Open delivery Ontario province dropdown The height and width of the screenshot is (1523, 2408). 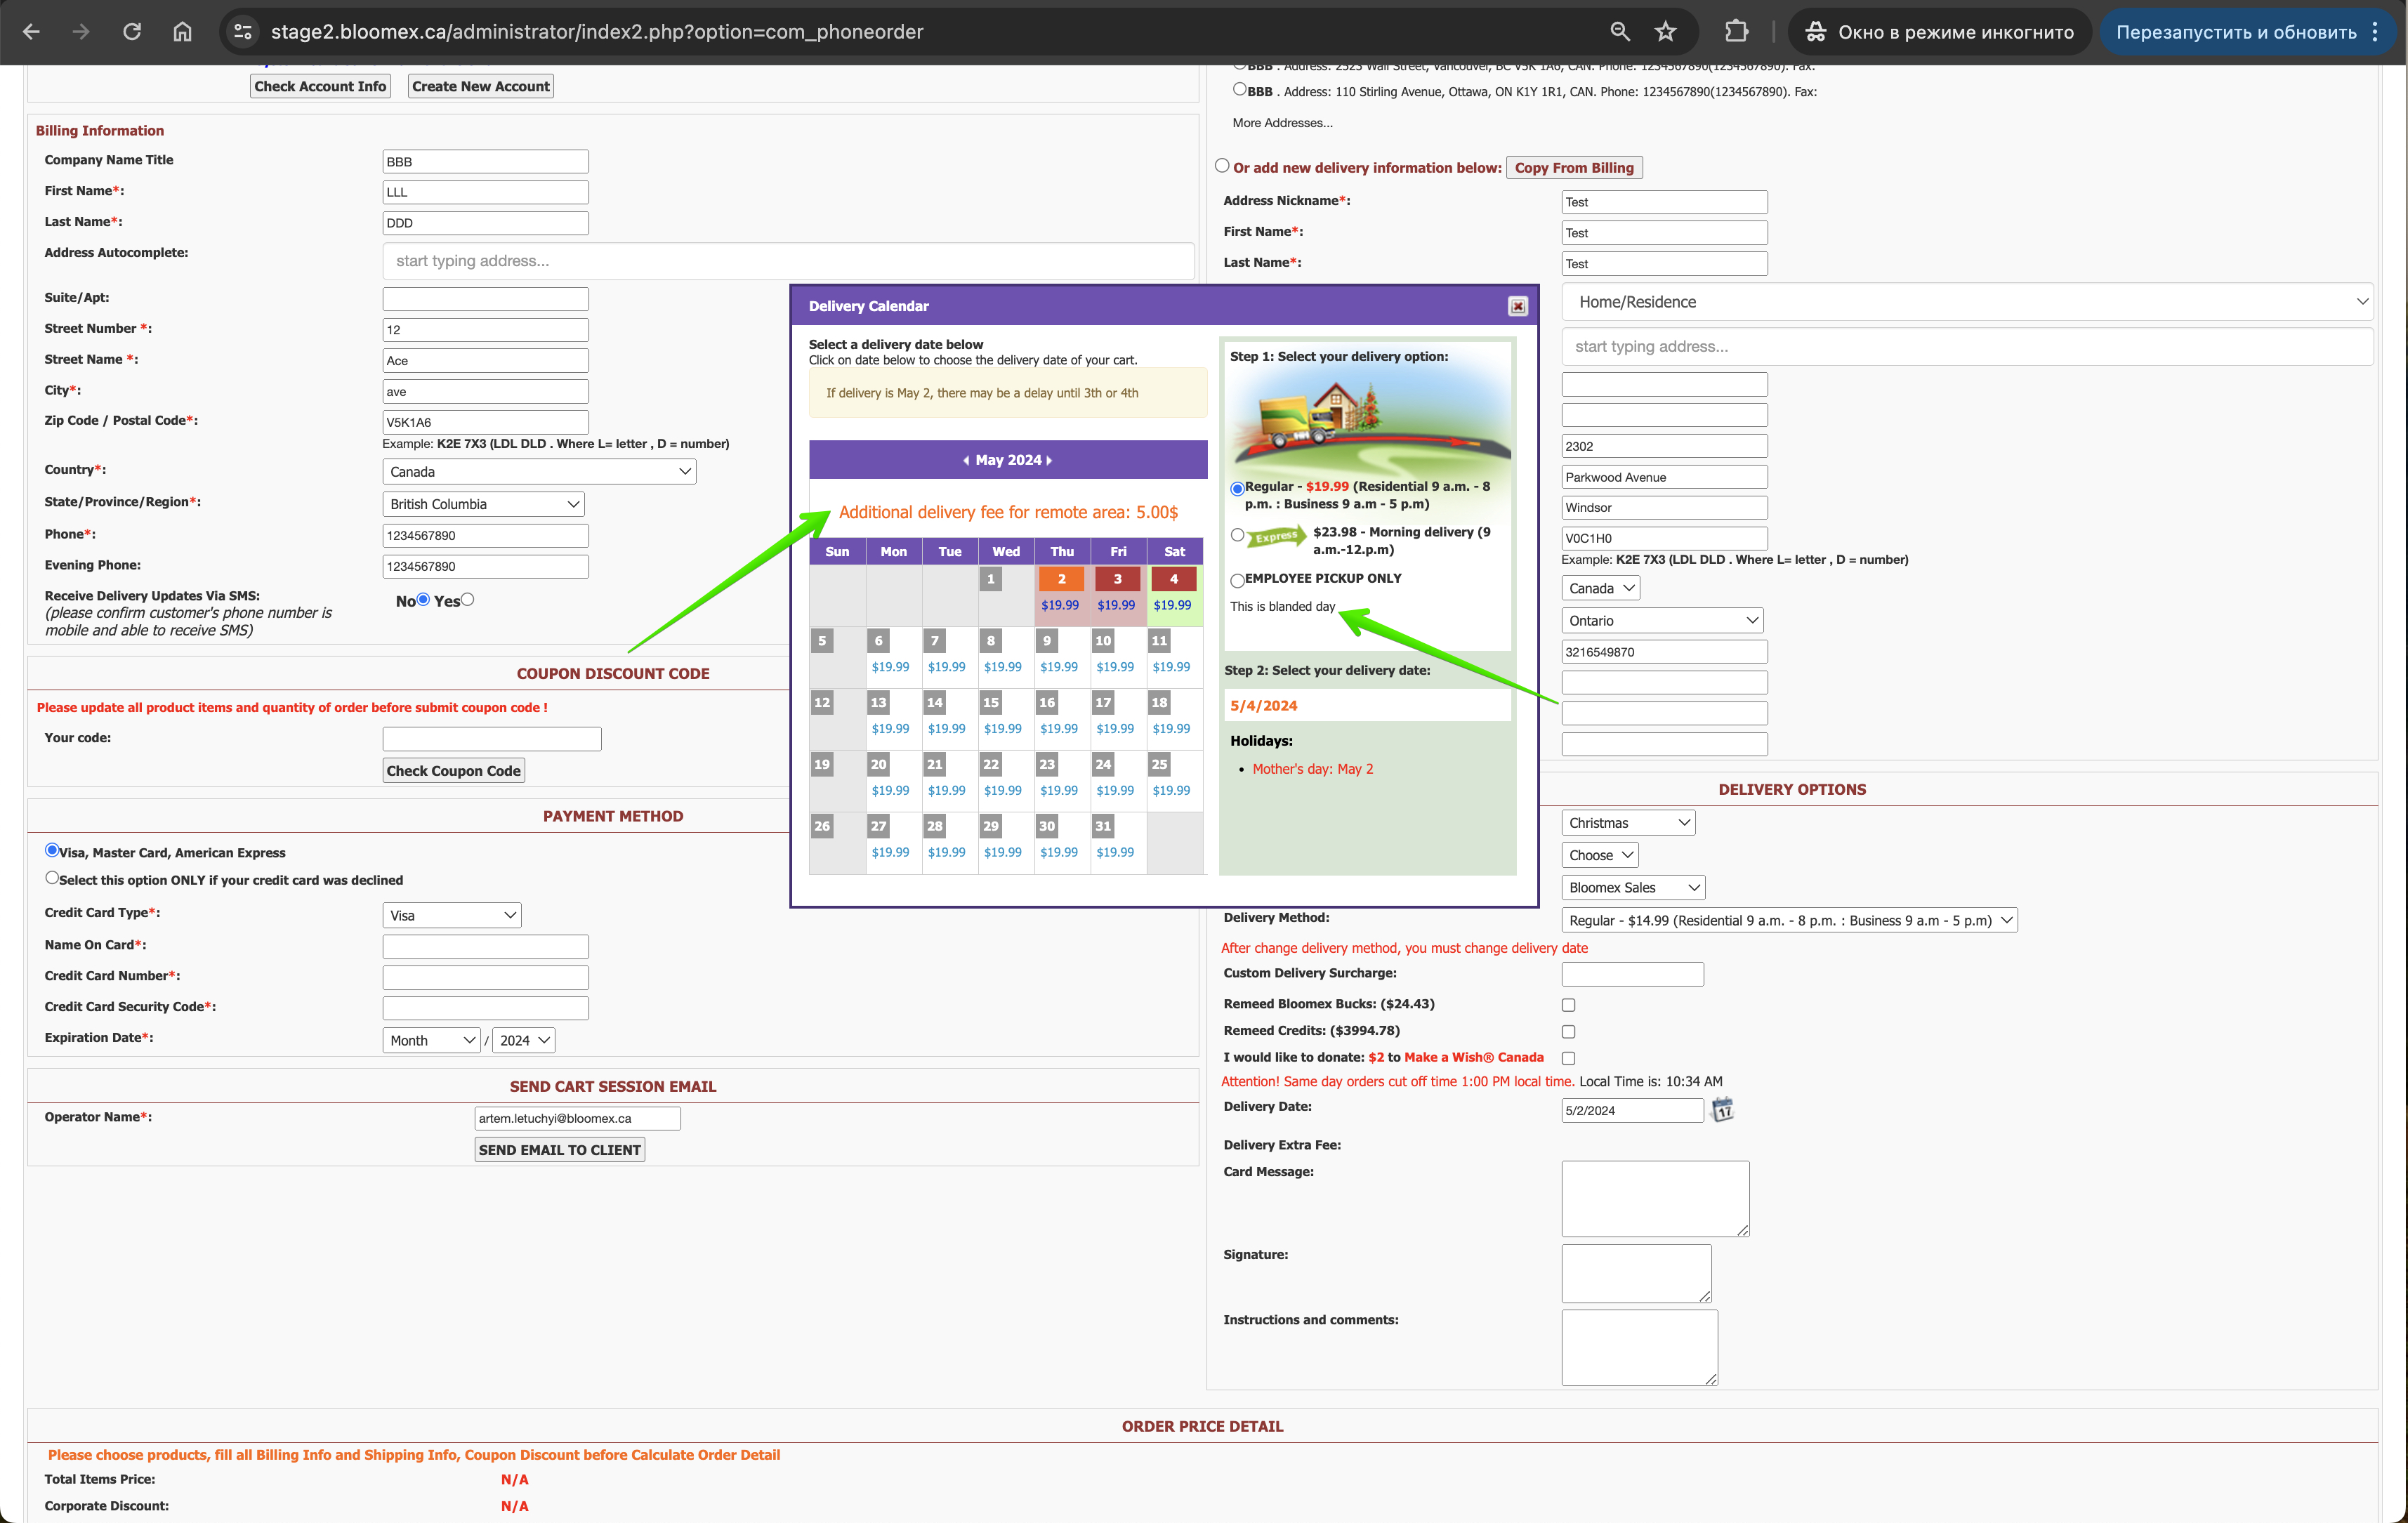pyautogui.click(x=1662, y=621)
